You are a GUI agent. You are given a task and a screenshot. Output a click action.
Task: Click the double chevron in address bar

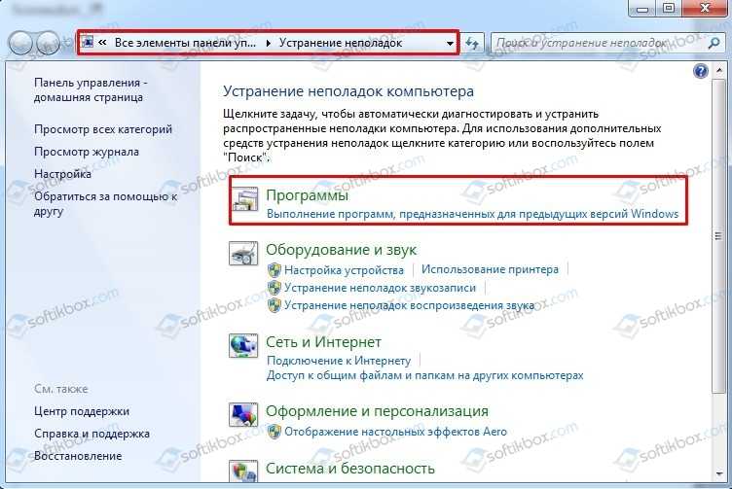point(102,43)
